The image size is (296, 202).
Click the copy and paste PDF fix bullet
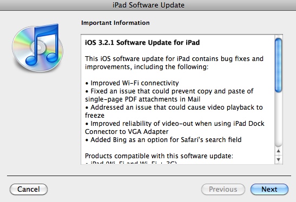169,95
